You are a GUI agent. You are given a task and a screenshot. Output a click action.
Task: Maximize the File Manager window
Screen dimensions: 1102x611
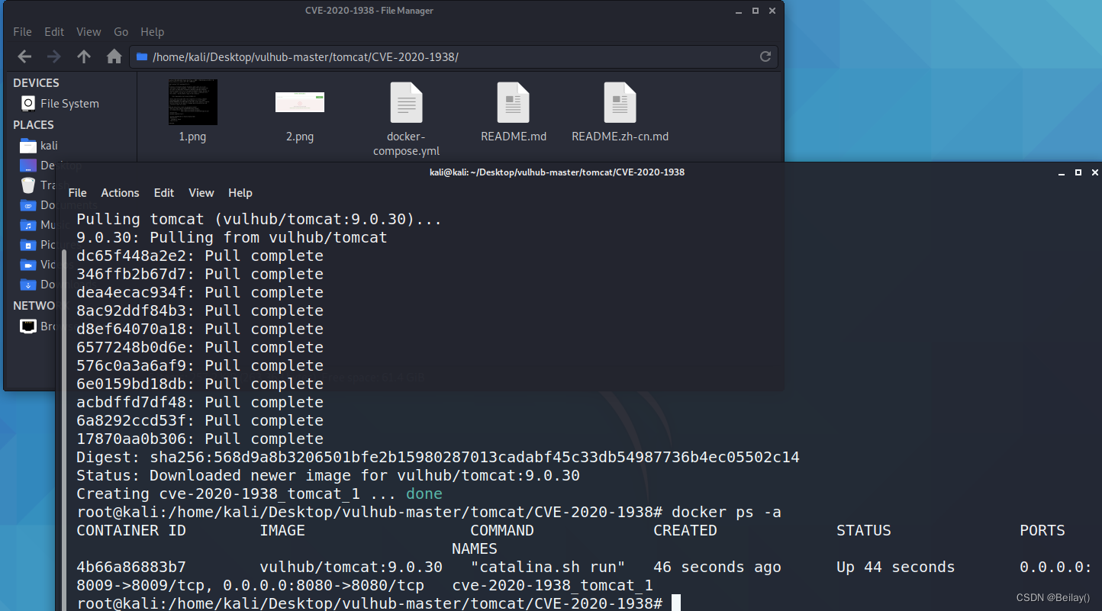[x=756, y=10]
